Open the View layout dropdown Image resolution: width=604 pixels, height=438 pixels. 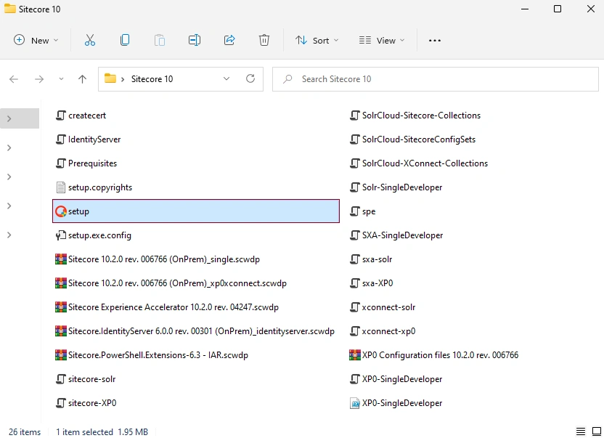(x=382, y=40)
